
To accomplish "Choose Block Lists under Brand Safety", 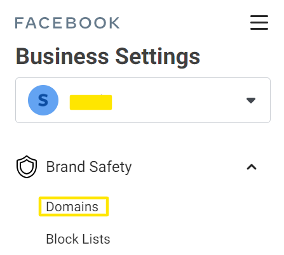I will pos(78,239).
